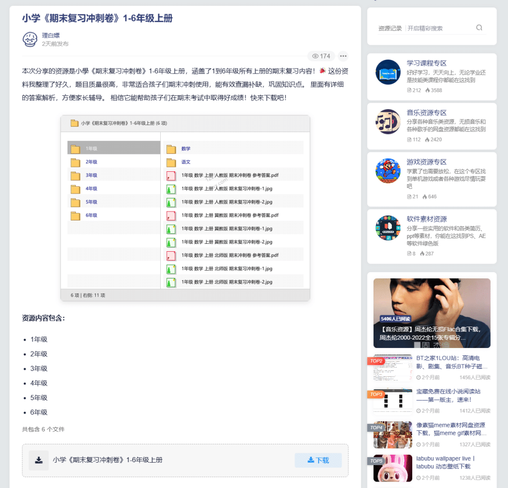Open the 周杰伦无损Flac合集 featured article image
Viewport: 508px width, 488px height.
432,313
